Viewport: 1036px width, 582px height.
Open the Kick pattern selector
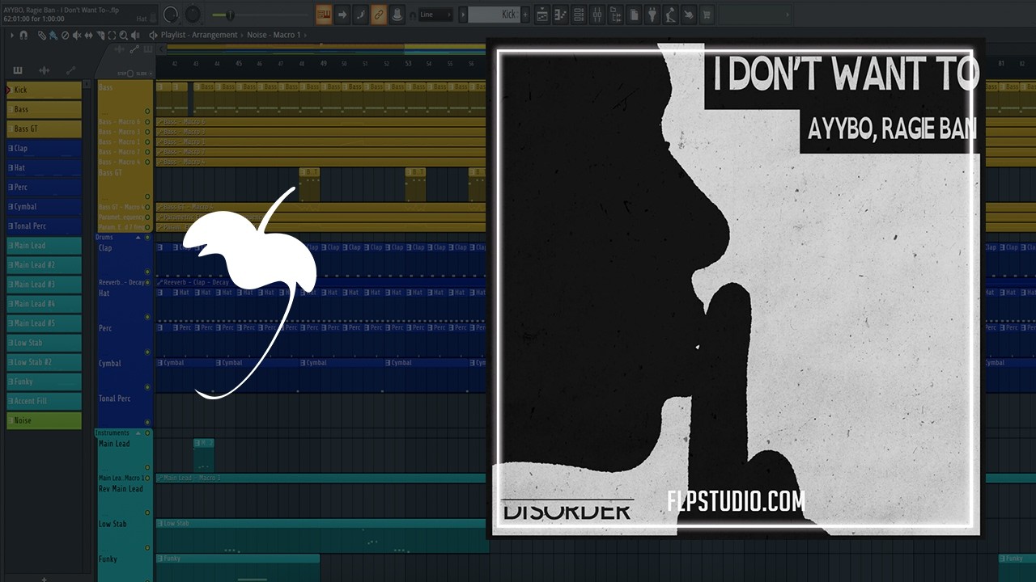point(494,15)
